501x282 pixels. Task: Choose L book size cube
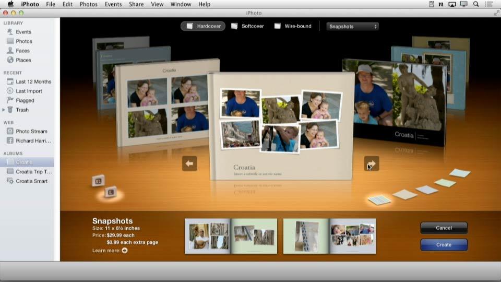[x=111, y=192]
